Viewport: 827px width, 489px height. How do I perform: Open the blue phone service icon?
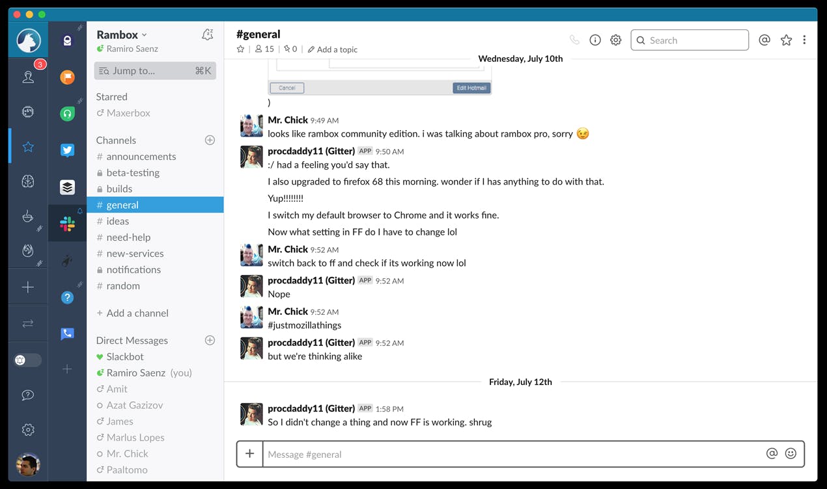click(67, 334)
